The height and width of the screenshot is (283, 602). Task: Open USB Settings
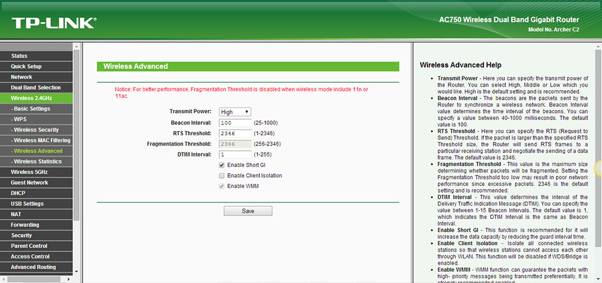pyautogui.click(x=36, y=204)
